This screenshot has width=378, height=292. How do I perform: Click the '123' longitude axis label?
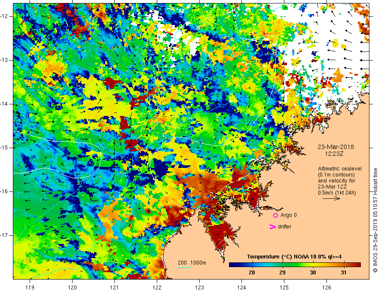tap(199, 287)
